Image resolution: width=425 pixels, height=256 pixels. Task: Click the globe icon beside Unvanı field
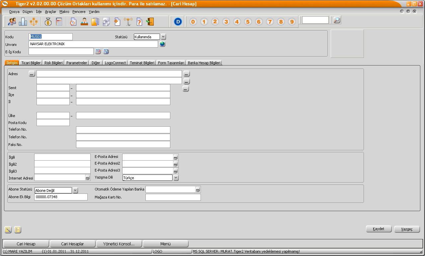coord(162,44)
